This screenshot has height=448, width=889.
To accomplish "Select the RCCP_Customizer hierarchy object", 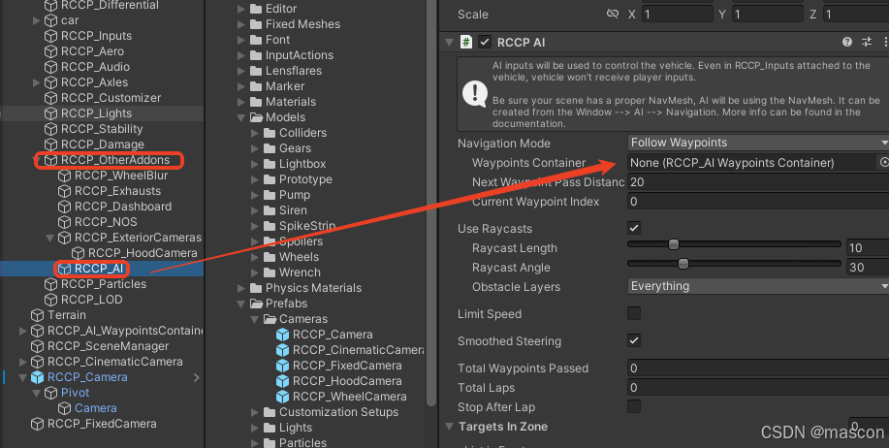I will tap(103, 98).
